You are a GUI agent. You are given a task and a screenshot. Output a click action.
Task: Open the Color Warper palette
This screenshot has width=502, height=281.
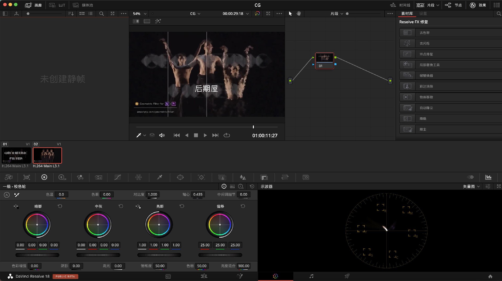pos(139,177)
